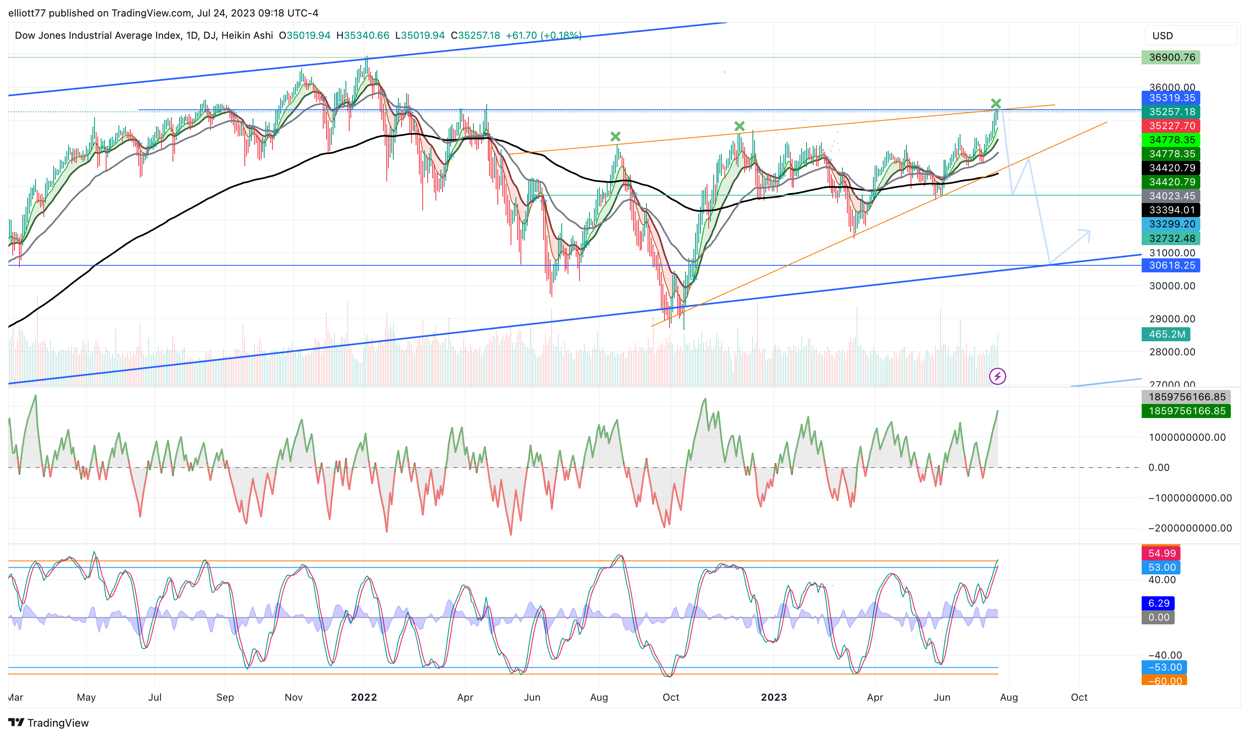Click the 34023.45 gray price label
Image resolution: width=1249 pixels, height=737 pixels.
click(x=1171, y=196)
